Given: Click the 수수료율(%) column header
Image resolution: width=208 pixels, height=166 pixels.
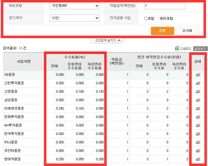Looking at the screenshot, I should [x=75, y=57].
